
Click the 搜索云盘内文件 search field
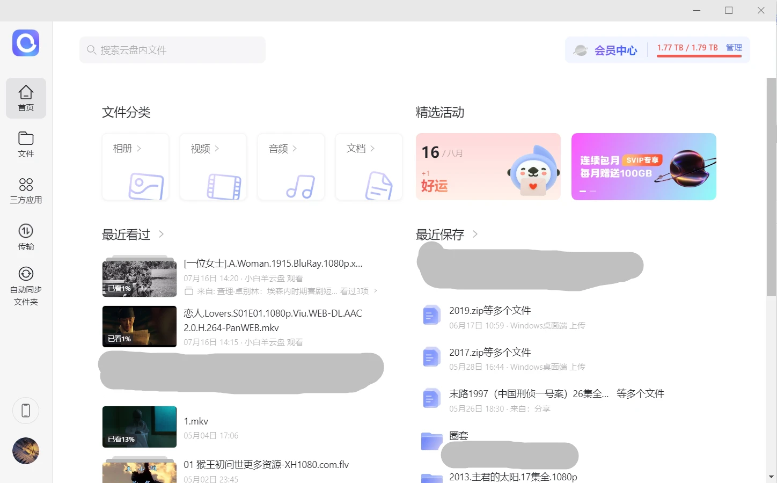point(173,50)
